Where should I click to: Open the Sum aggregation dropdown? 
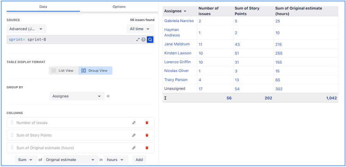pyautogui.click(x=26, y=160)
